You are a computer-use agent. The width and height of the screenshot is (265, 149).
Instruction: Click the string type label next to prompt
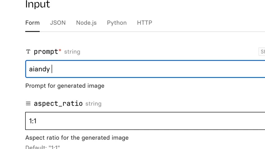72,52
